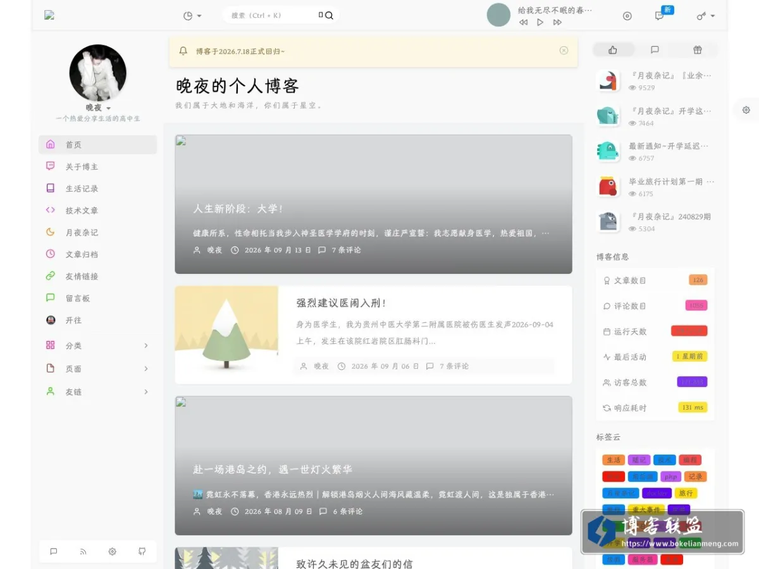
Task: Click the profile avatar photo
Action: coord(97,73)
